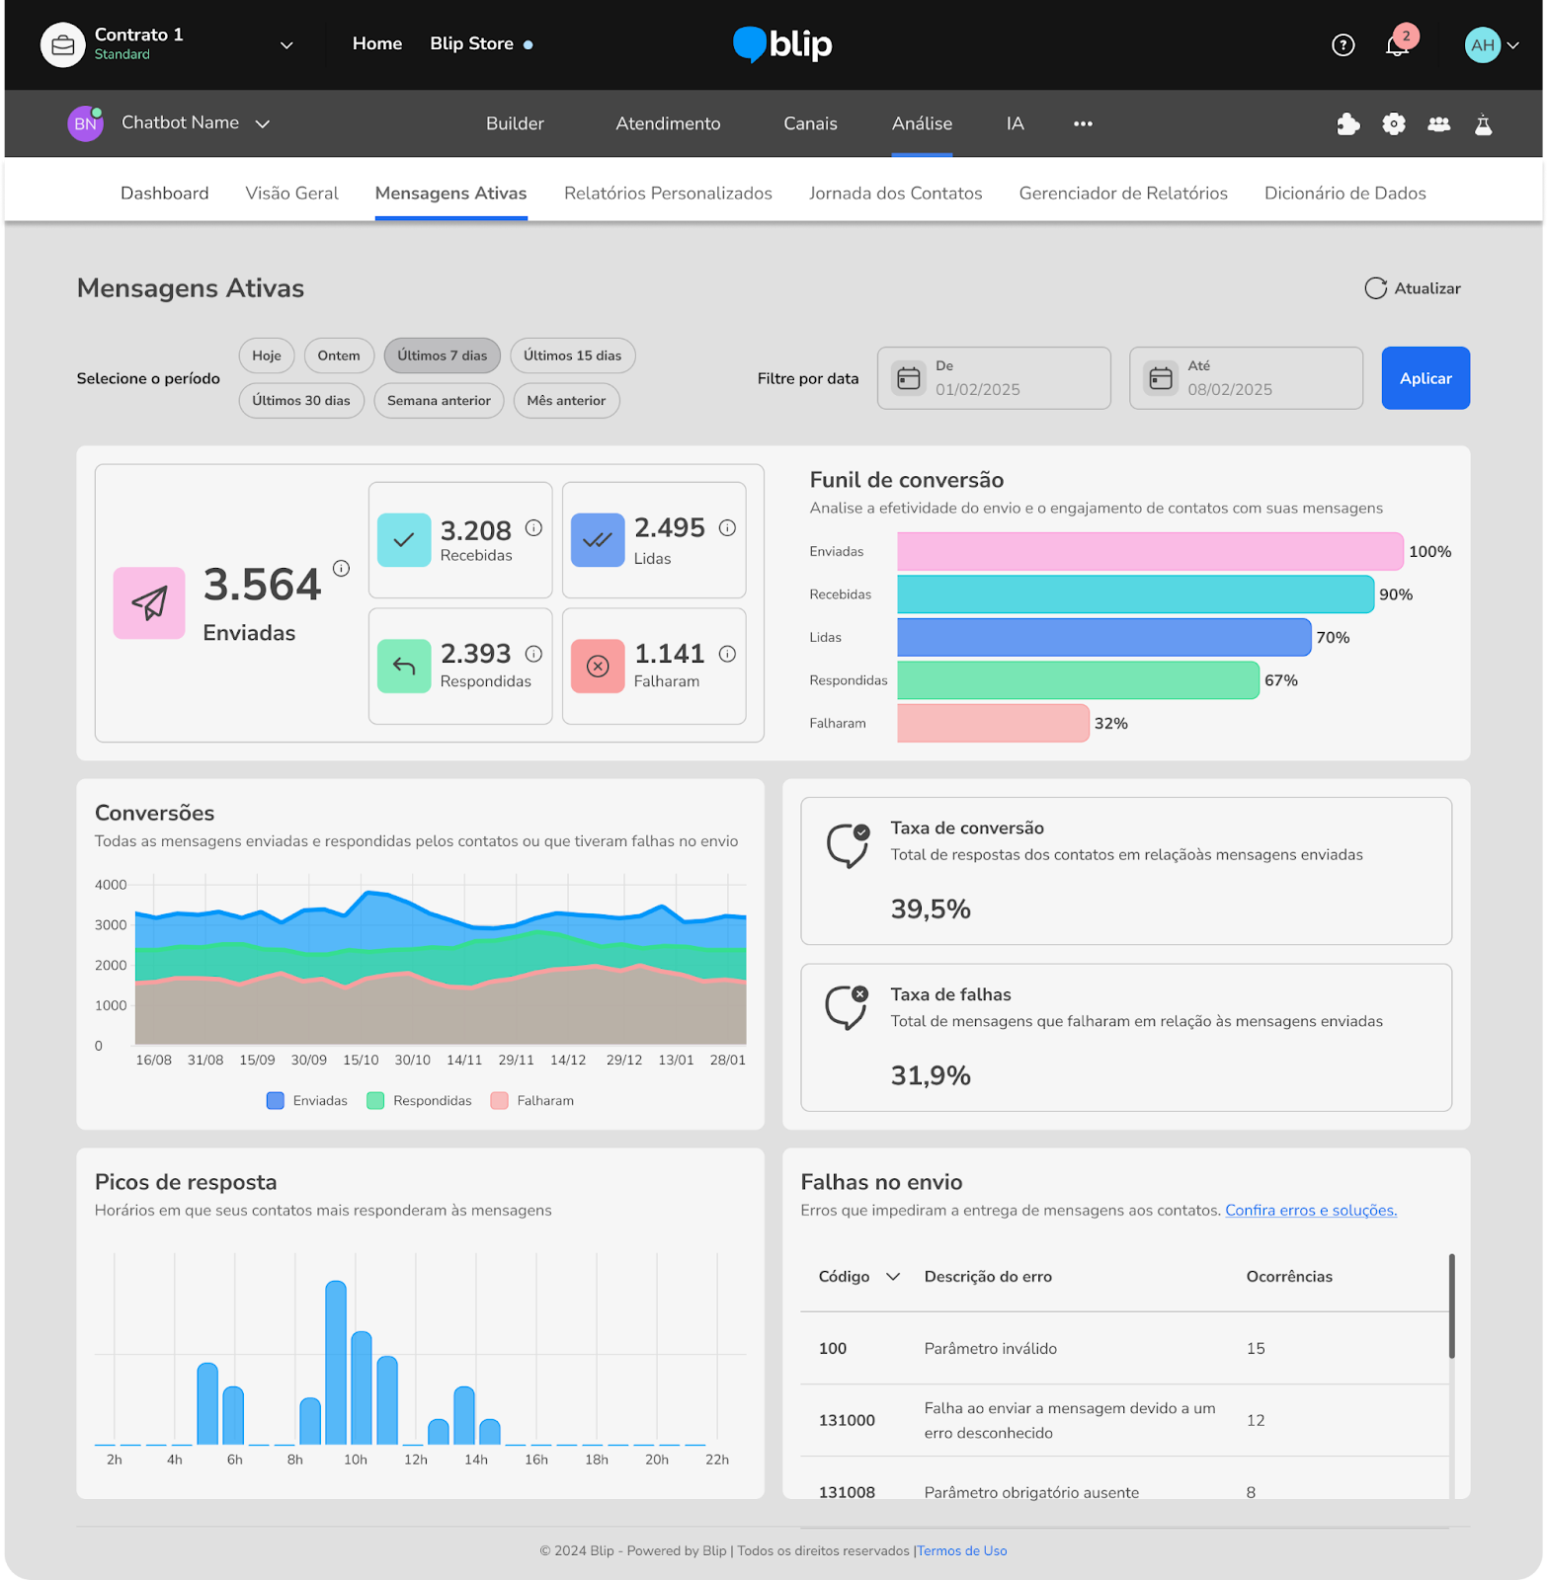Click the Aplicar button
This screenshot has height=1580, width=1547.
[x=1425, y=378]
